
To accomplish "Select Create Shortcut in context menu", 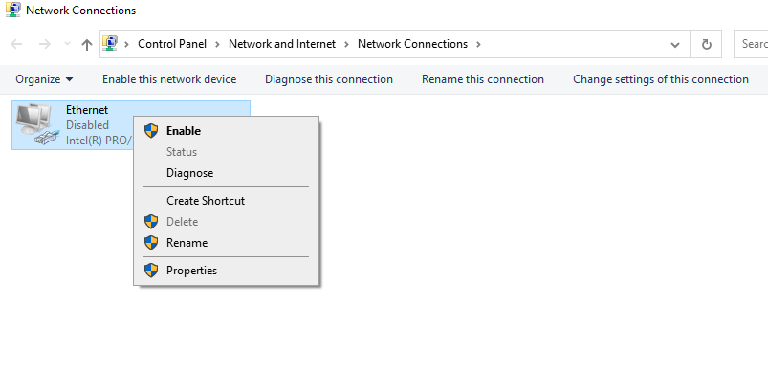I will (x=205, y=201).
